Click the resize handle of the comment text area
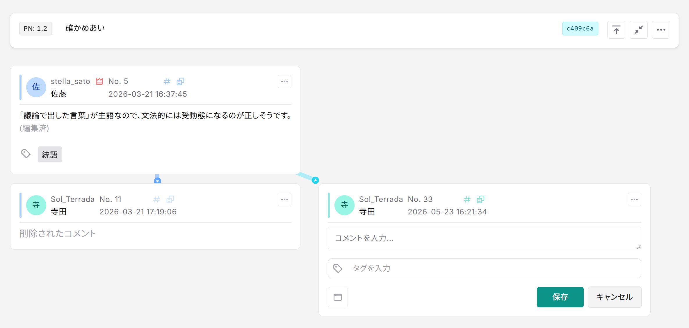The width and height of the screenshot is (689, 328). click(638, 247)
